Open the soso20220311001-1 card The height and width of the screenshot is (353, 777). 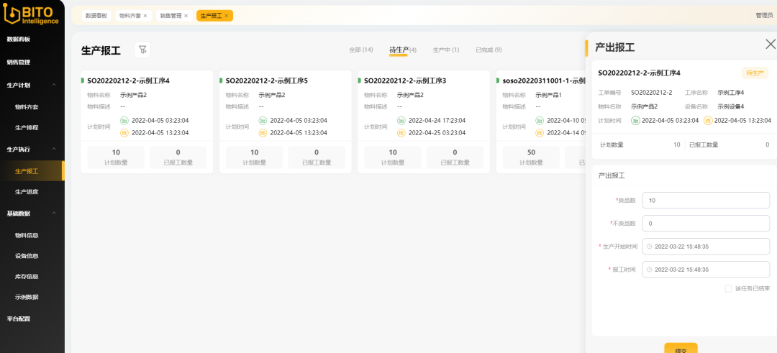pyautogui.click(x=540, y=122)
